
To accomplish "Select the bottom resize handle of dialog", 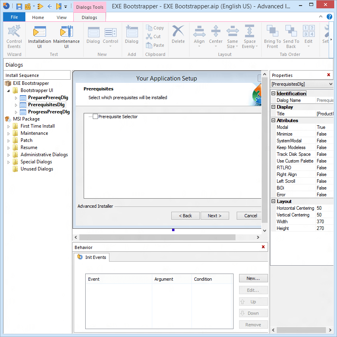I will 173,230.
